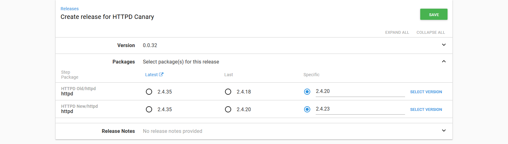Expand the Version section chevron
The image size is (508, 144).
pyautogui.click(x=444, y=45)
